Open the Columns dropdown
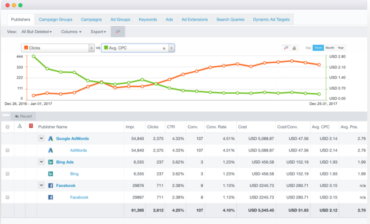Image resolution: width=370 pixels, height=224 pixels. (71, 32)
